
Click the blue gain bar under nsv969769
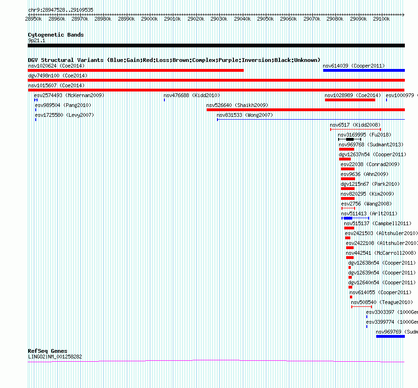point(391,336)
